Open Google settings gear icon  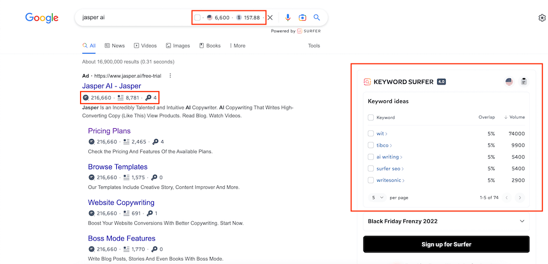point(542,18)
